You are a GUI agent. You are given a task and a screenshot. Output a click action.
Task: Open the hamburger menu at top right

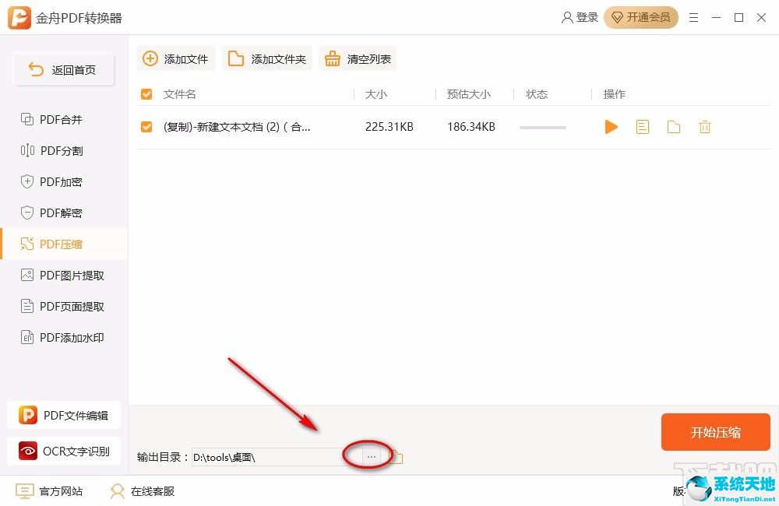[x=693, y=17]
